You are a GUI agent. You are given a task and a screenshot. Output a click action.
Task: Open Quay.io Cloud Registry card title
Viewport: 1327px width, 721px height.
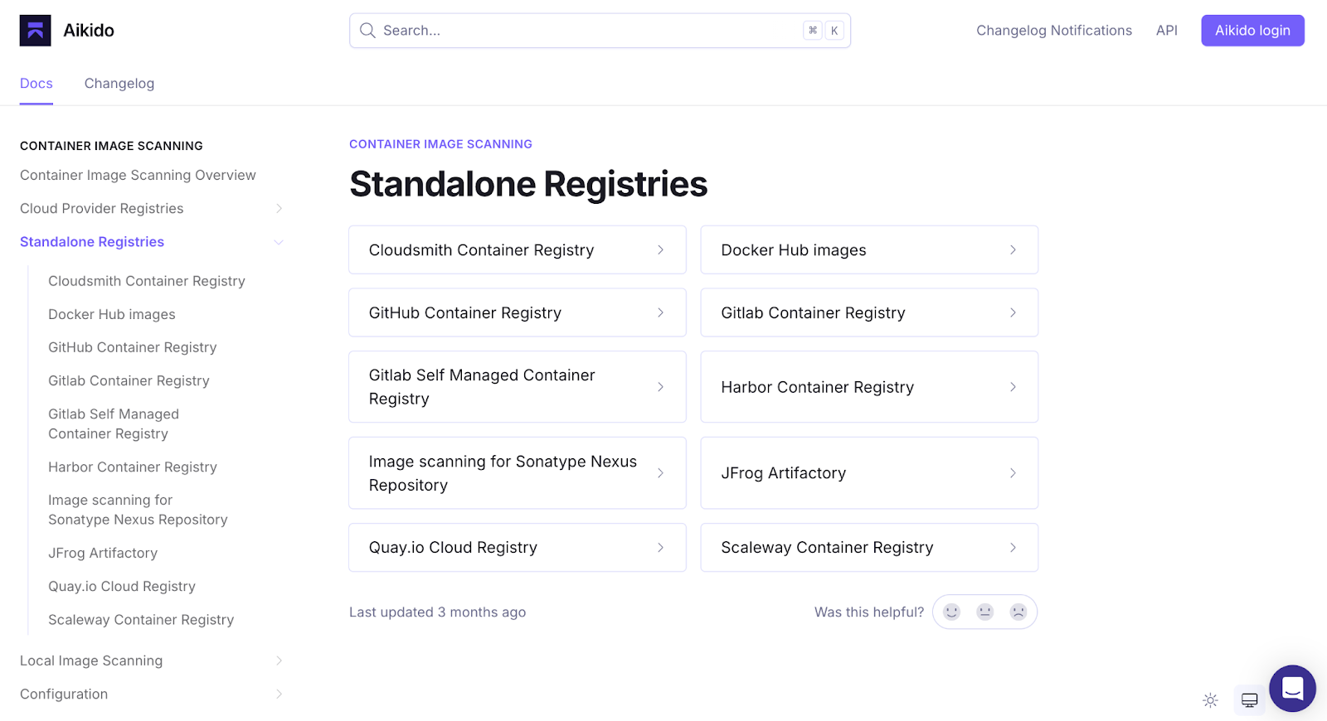454,547
